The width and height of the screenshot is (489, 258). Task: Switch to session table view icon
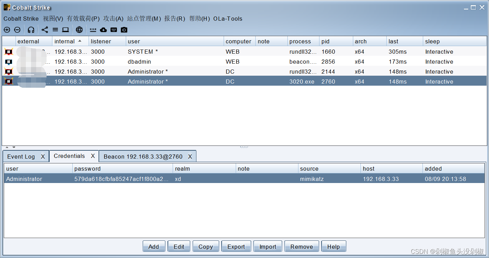55,30
